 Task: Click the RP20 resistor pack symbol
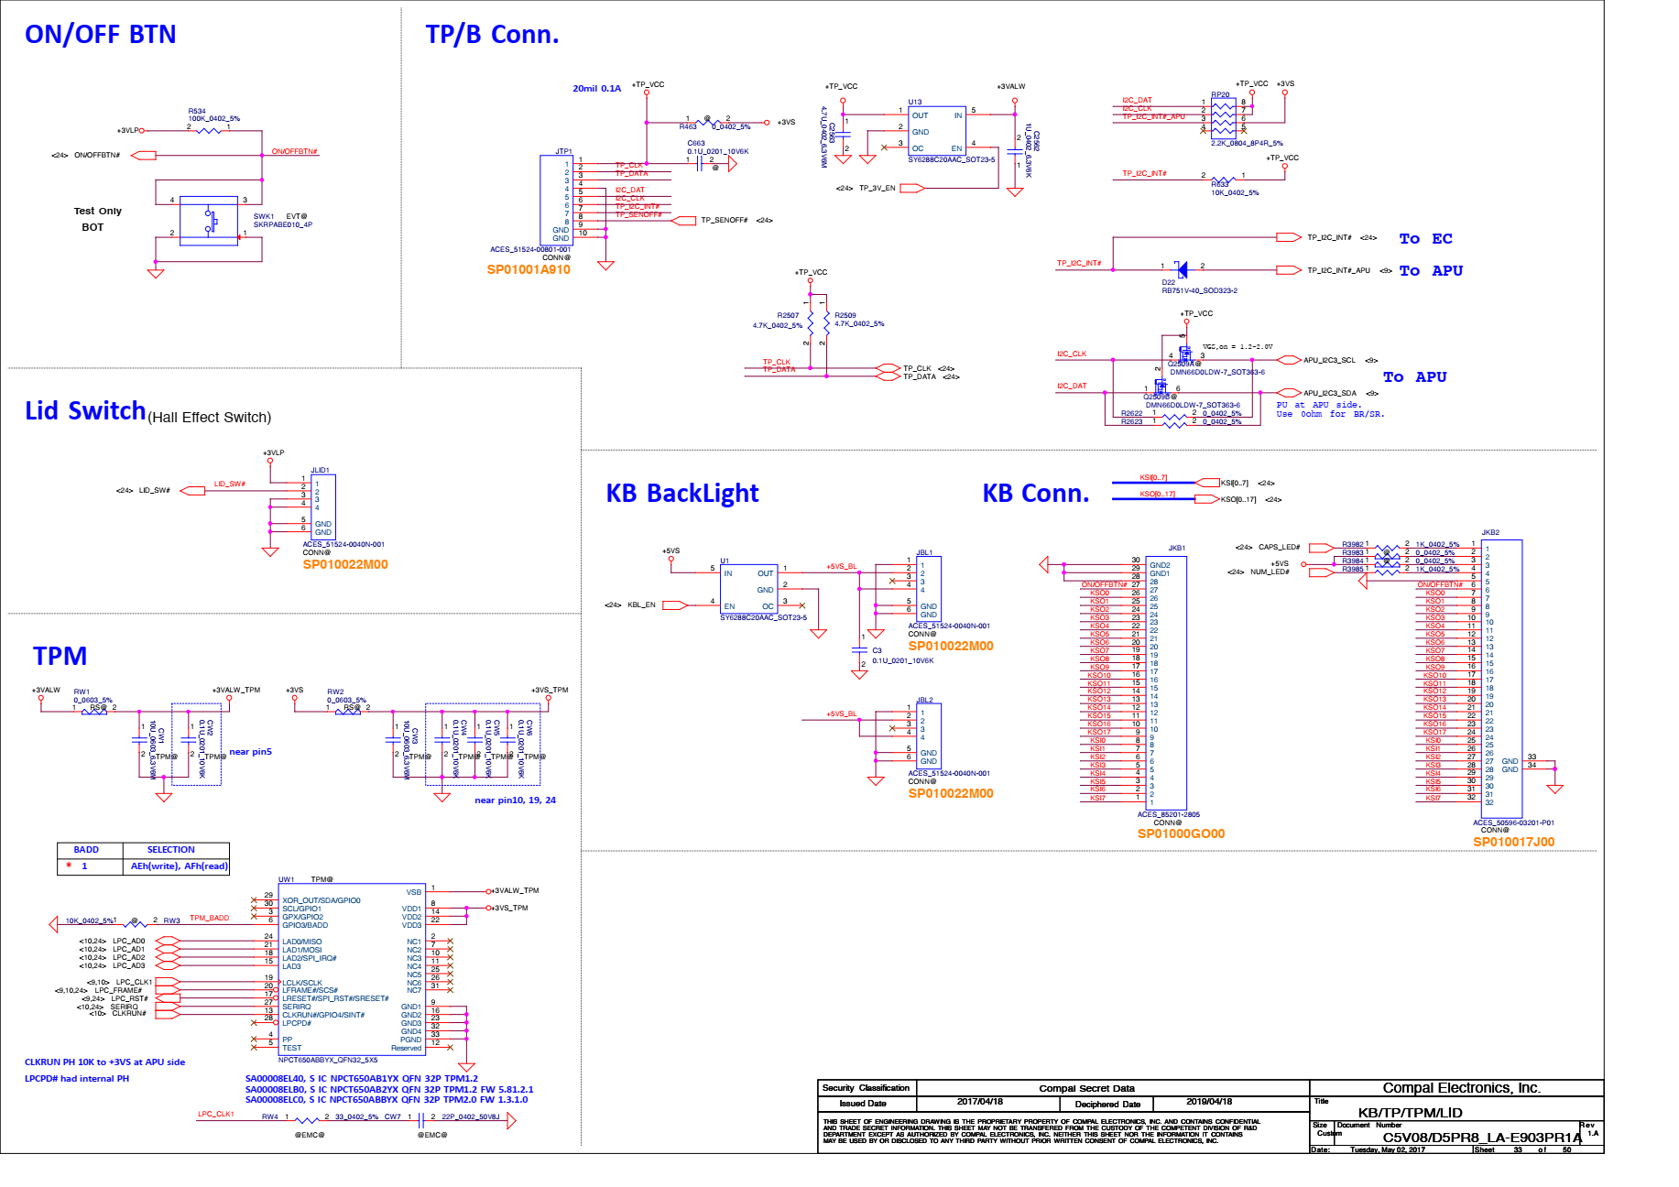coord(1223,118)
